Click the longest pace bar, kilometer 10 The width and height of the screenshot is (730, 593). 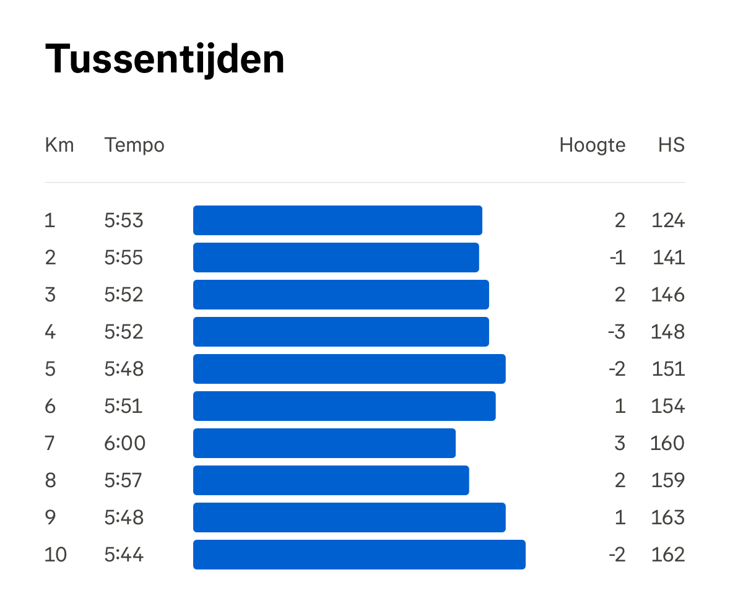tap(359, 555)
